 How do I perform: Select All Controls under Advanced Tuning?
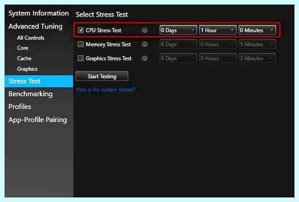click(30, 38)
